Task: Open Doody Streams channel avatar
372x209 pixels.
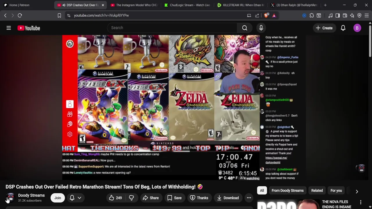Action: [x=10, y=198]
